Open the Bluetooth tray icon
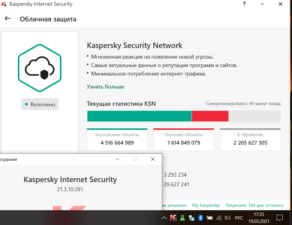Image resolution: width=292 pixels, height=225 pixels. coord(200,218)
